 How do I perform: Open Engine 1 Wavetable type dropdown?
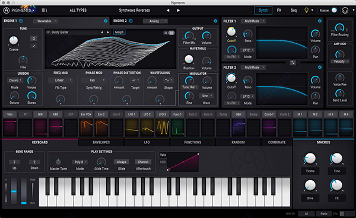click(46, 21)
